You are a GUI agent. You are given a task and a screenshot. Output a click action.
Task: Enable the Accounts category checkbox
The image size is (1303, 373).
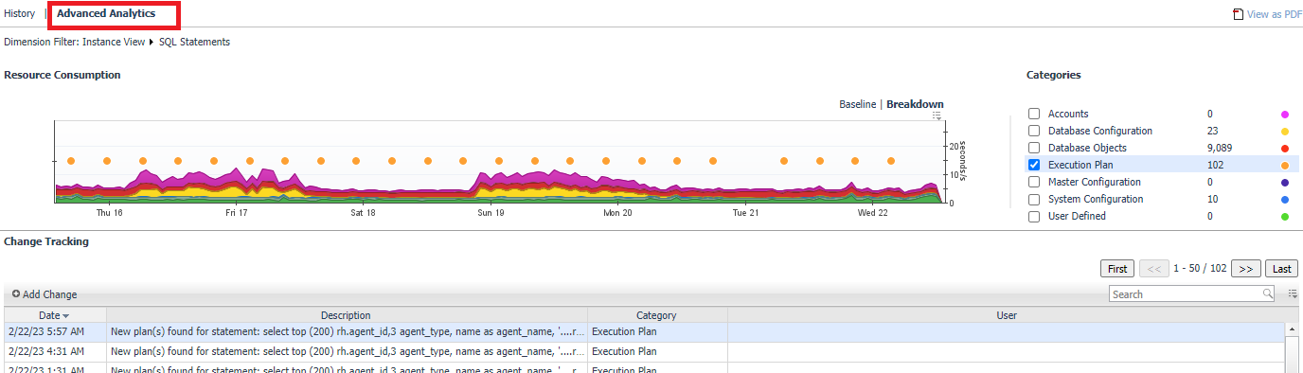[1034, 114]
